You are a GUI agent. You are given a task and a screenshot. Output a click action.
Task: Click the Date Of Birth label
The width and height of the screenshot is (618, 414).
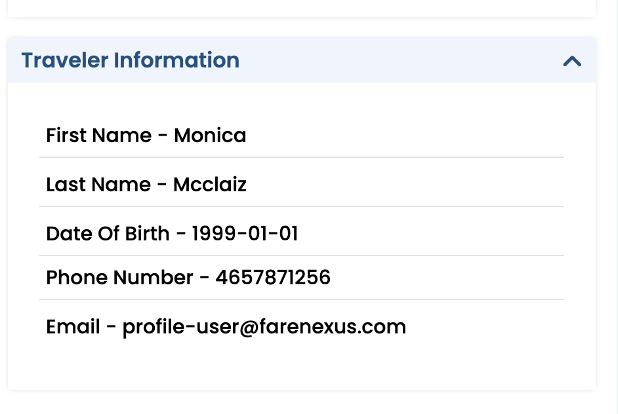(x=108, y=234)
